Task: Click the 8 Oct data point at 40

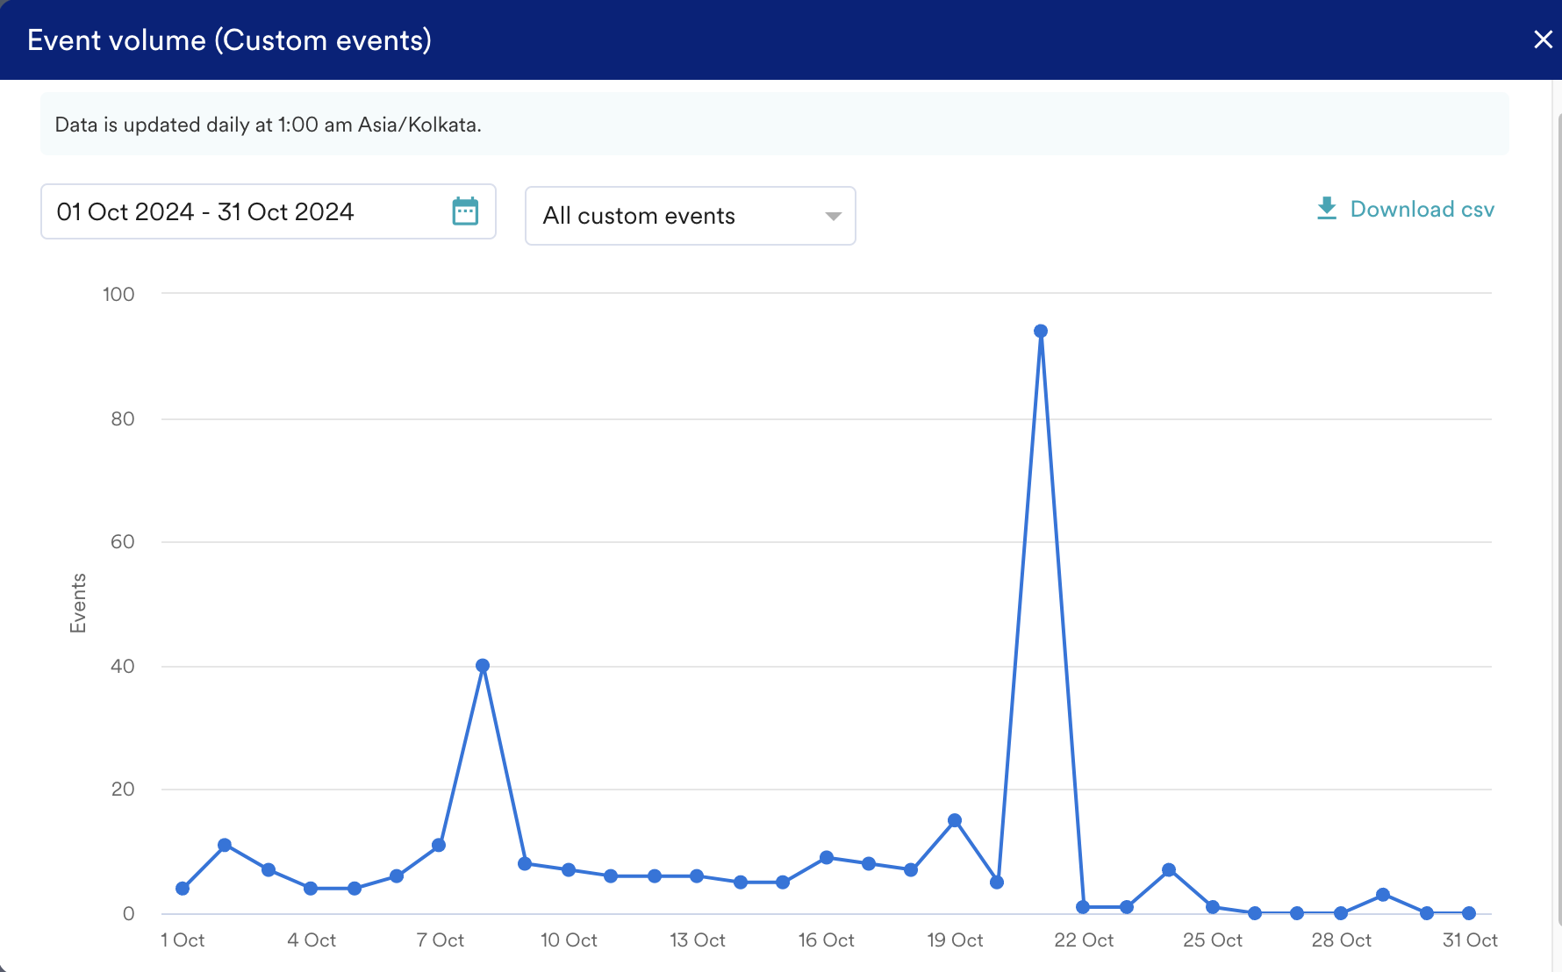Action: pyautogui.click(x=483, y=666)
